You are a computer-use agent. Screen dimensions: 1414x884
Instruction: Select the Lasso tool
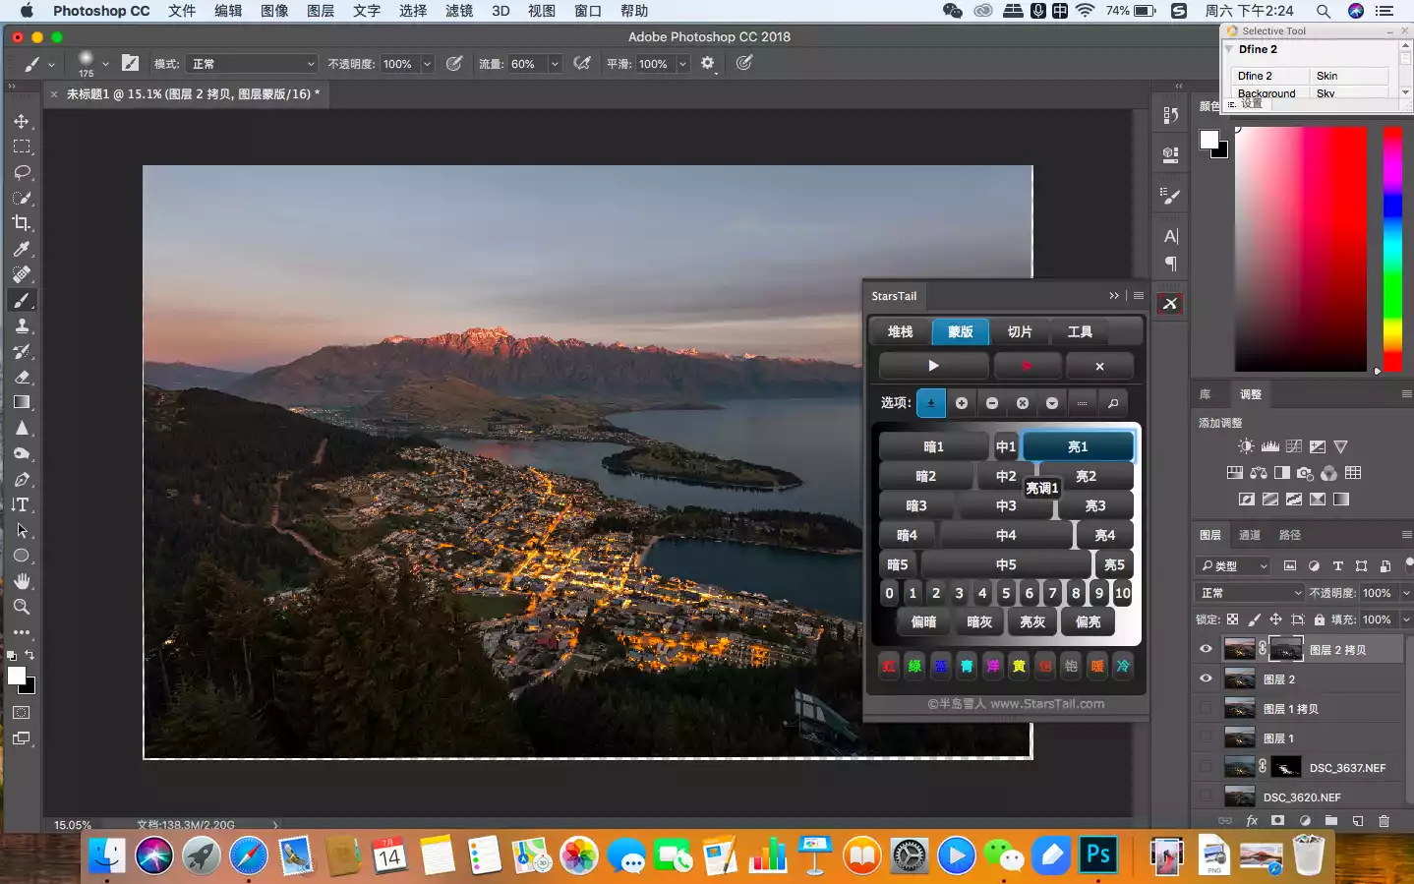coord(22,172)
